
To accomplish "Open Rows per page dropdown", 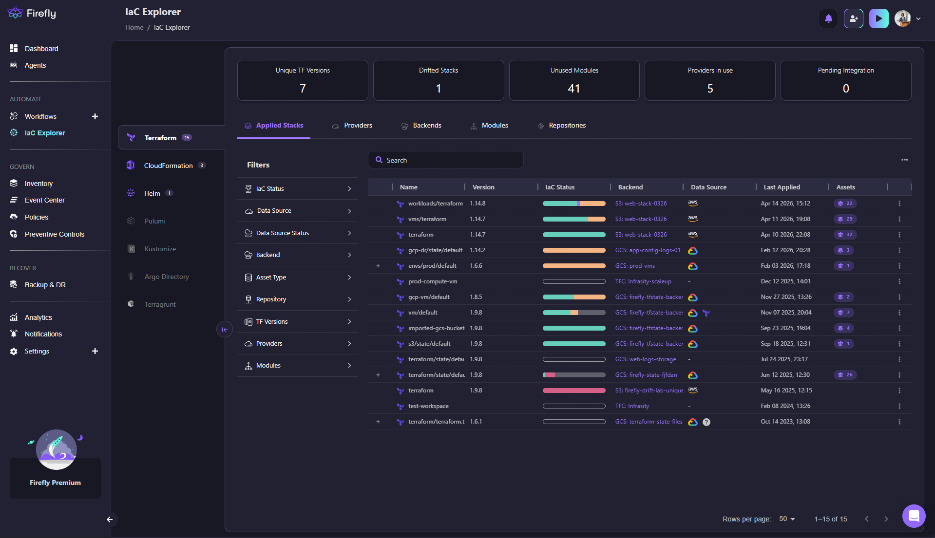I will pyautogui.click(x=787, y=519).
